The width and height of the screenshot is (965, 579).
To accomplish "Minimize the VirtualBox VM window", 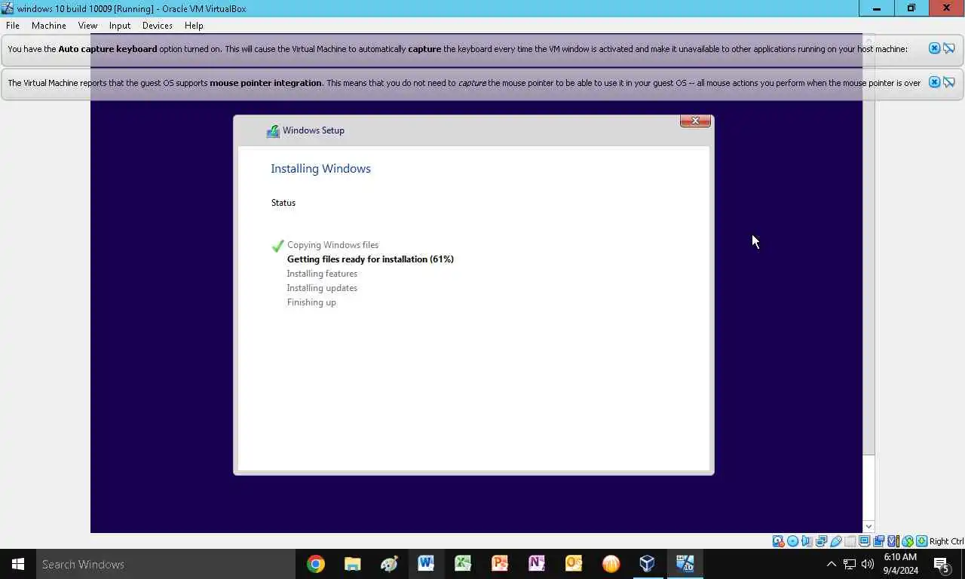I will pyautogui.click(x=877, y=8).
